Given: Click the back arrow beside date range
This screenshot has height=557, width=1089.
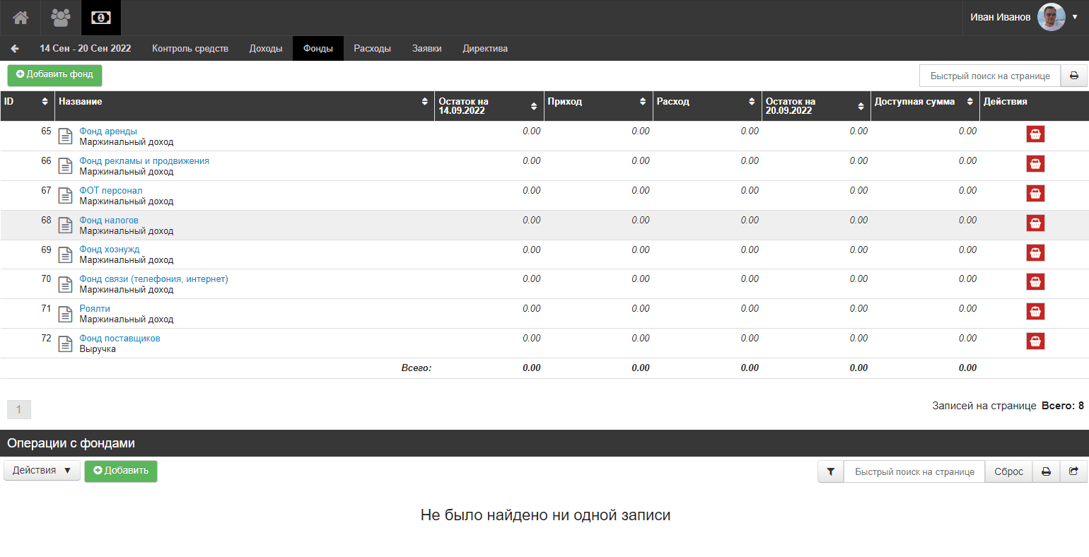Looking at the screenshot, I should click(x=15, y=49).
